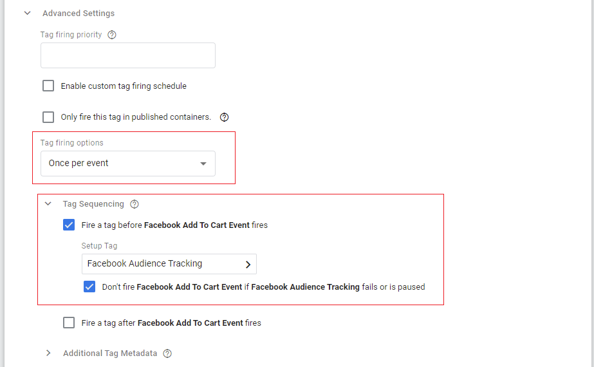Collapse the Tag Sequencing section
This screenshot has height=367, width=594.
click(48, 204)
